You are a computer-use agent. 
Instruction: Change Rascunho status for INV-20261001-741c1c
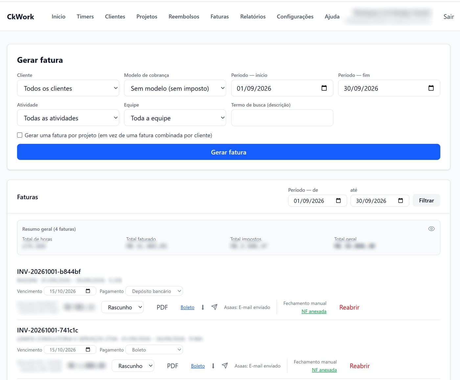tap(133, 366)
